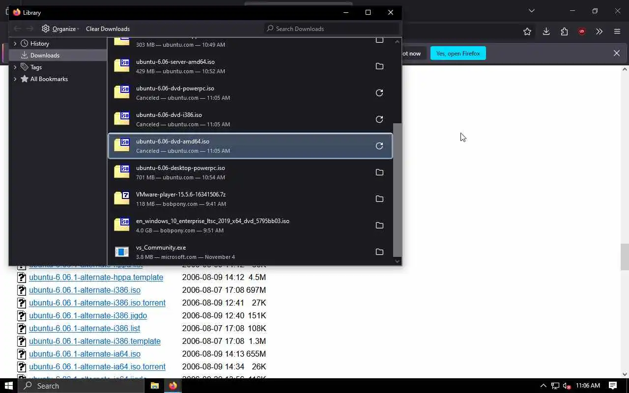
Task: Click the downloads list scroll-up arrow
Action: click(398, 41)
